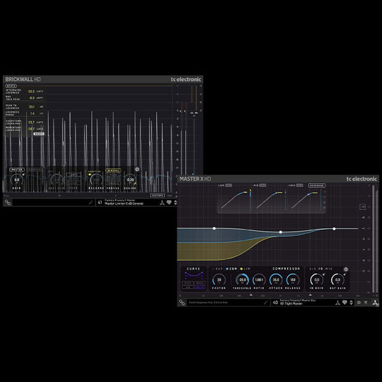382x382 pixels.
Task: Click the link icon beside In Gain knob
Action: click(x=323, y=275)
